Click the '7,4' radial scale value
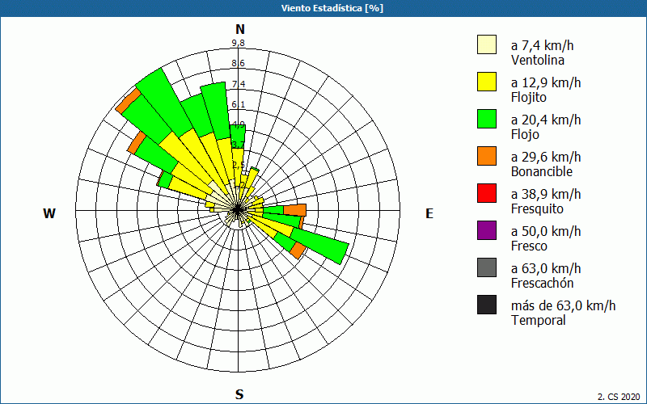The image size is (647, 404). (238, 84)
